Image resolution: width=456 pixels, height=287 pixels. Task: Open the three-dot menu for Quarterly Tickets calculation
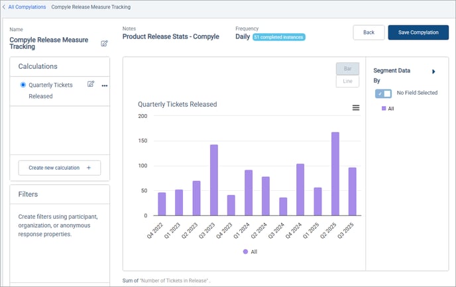[104, 86]
